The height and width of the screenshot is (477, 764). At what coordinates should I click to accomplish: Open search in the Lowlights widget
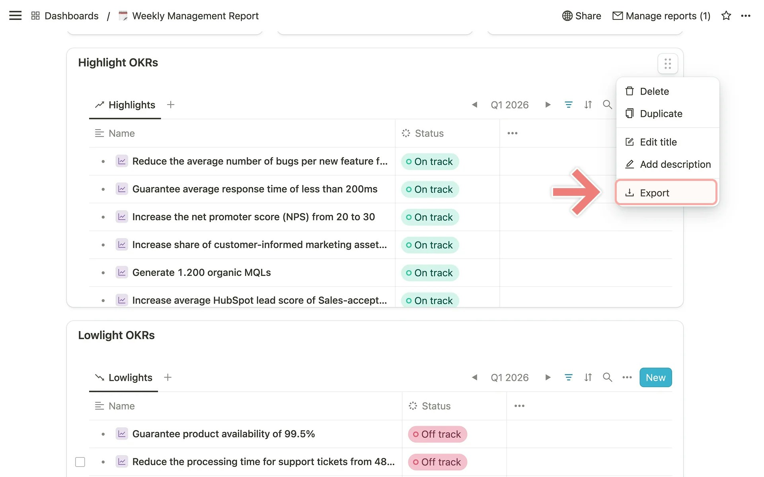pyautogui.click(x=607, y=377)
